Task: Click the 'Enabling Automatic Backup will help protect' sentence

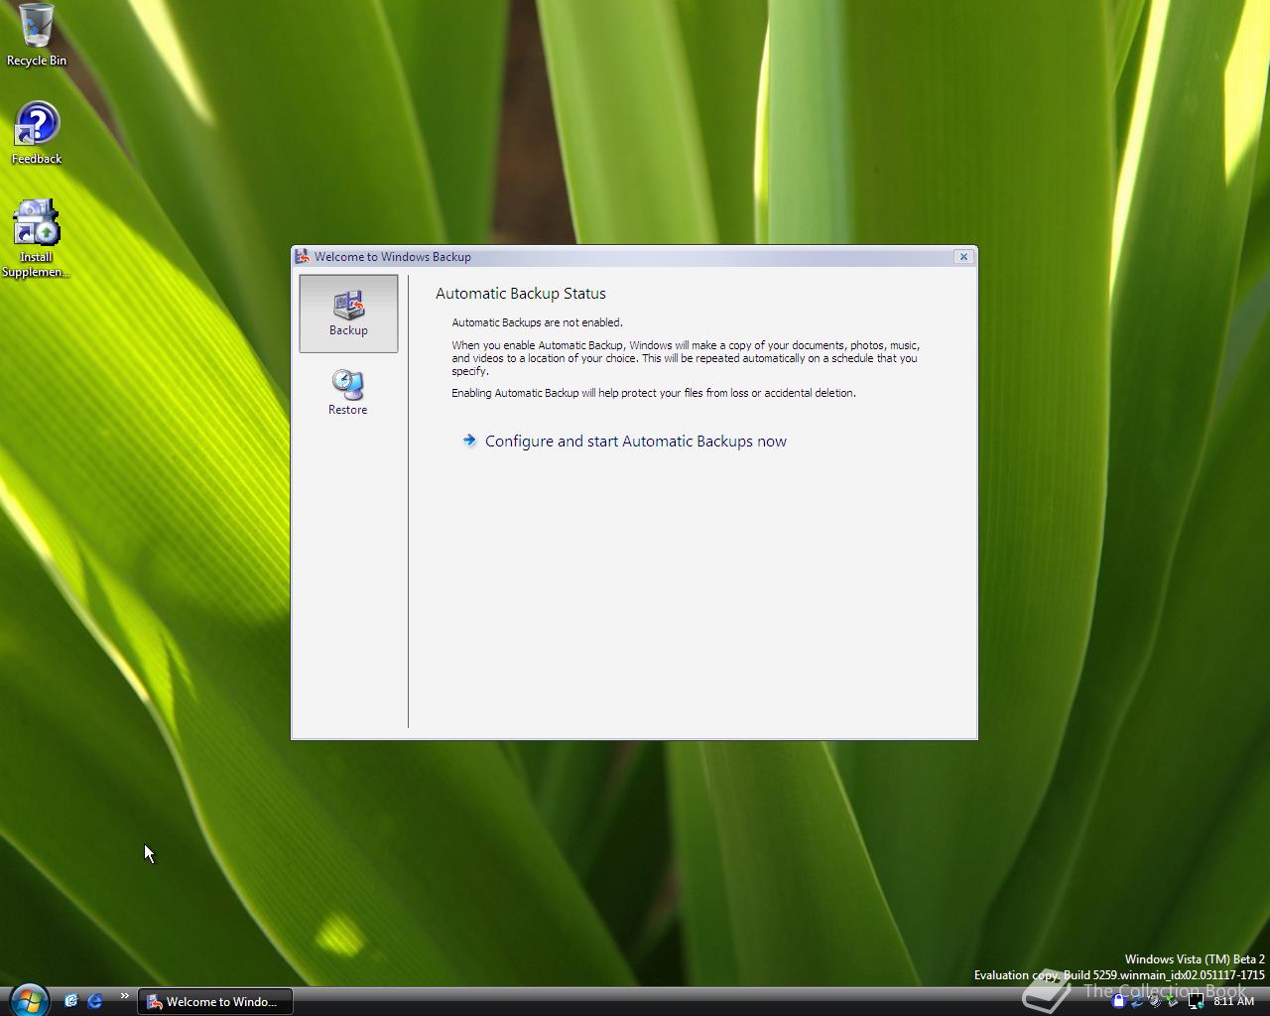Action: (654, 393)
